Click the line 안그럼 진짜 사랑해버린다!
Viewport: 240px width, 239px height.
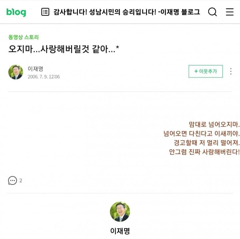click(204, 152)
